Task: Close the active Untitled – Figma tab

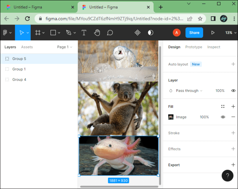Action: pos(148,7)
